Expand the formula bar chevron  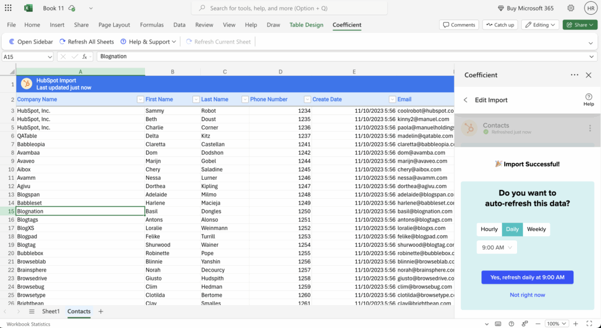(592, 56)
